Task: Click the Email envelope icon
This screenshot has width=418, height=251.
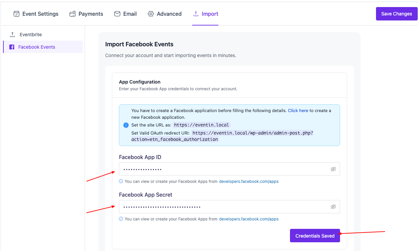Action: pyautogui.click(x=117, y=14)
